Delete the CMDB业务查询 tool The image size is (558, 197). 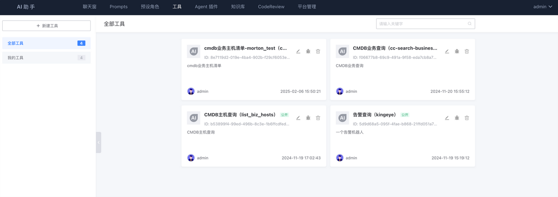click(x=467, y=51)
